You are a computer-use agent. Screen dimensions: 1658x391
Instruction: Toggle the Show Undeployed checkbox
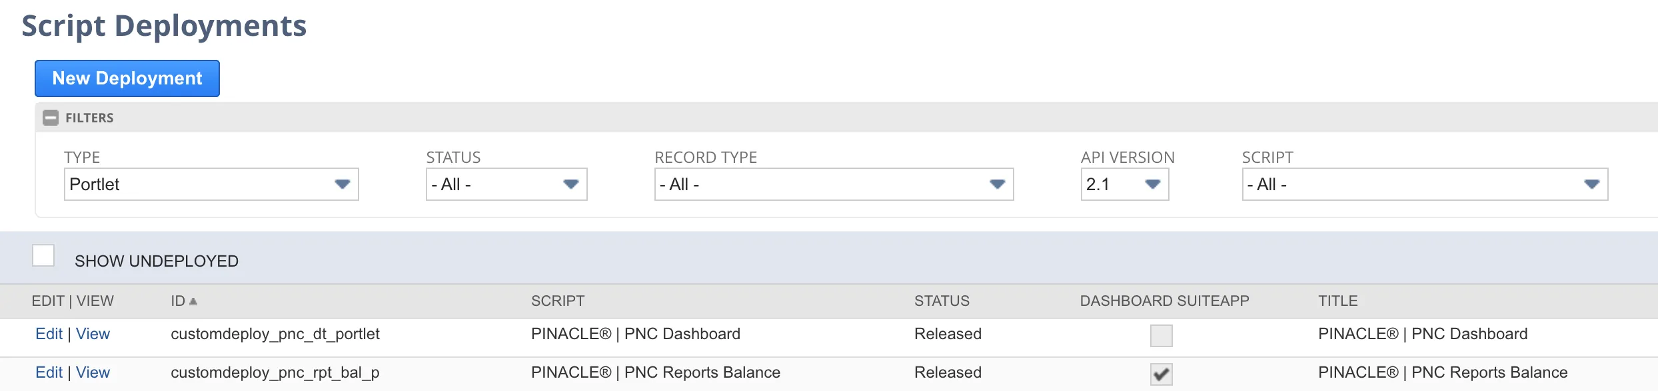coord(43,255)
